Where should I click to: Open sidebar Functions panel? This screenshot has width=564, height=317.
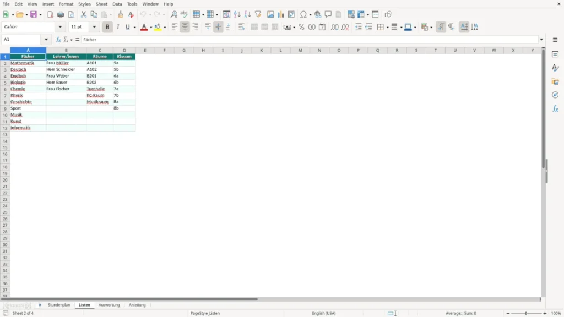[555, 108]
